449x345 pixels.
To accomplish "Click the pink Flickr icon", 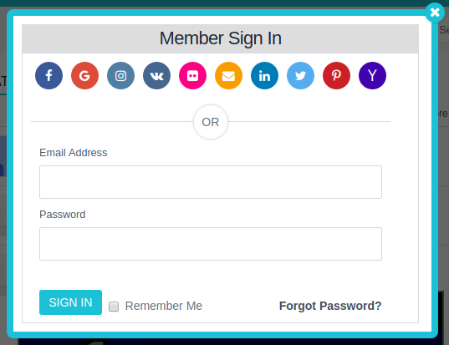I will 192,75.
